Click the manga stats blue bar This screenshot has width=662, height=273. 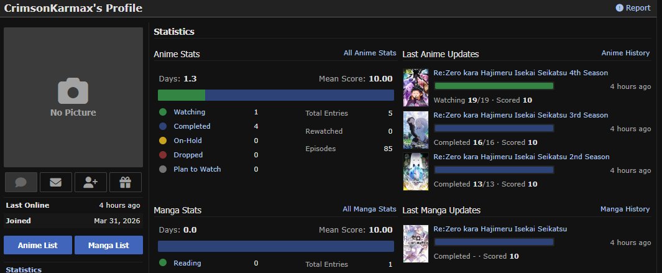point(276,246)
